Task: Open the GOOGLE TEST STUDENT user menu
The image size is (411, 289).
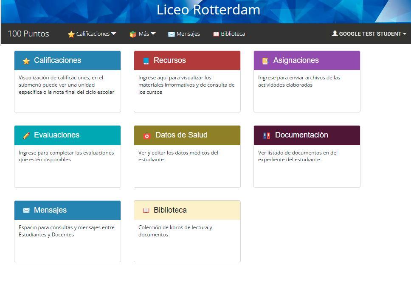Action: coord(369,34)
